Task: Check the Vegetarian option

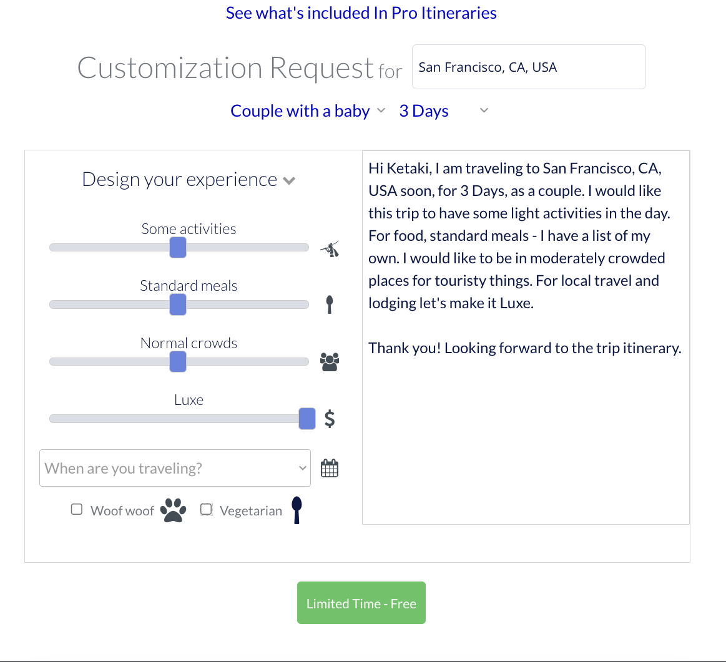Action: tap(206, 509)
